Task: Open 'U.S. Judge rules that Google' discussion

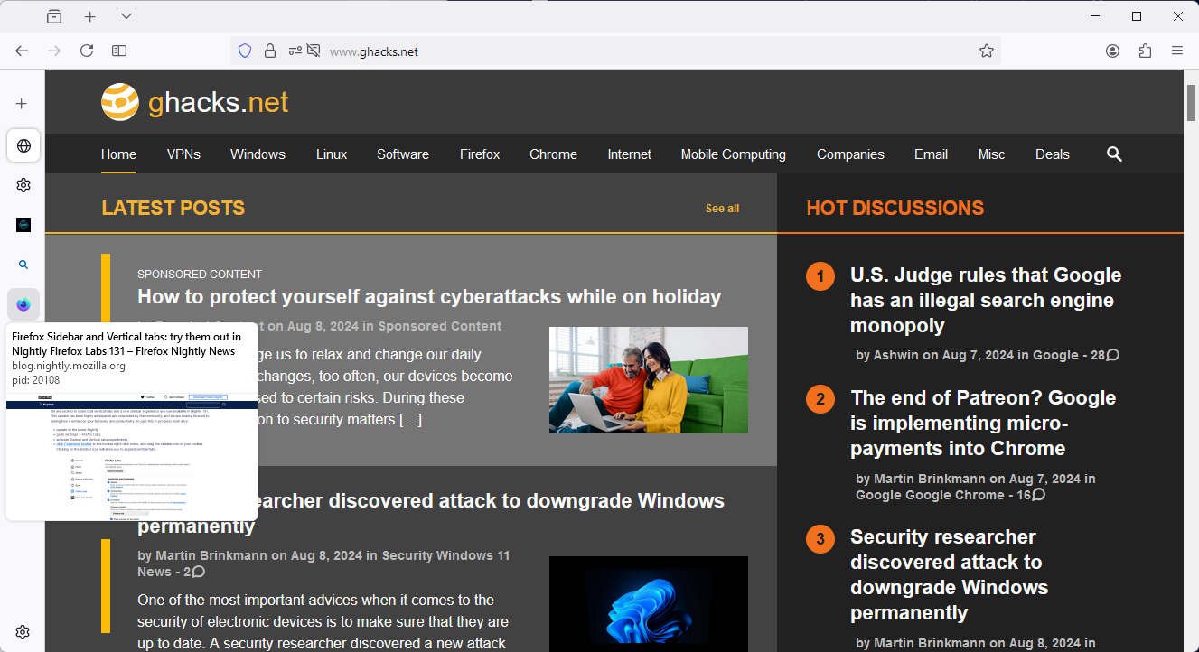Action: [986, 301]
